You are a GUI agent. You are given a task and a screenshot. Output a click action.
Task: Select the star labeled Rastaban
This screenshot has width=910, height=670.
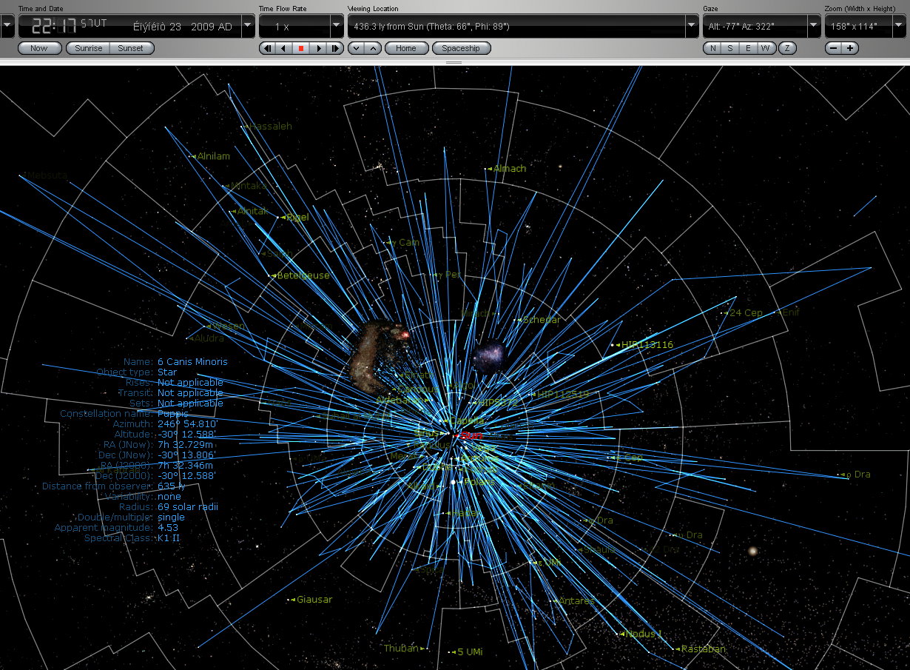[x=704, y=649]
